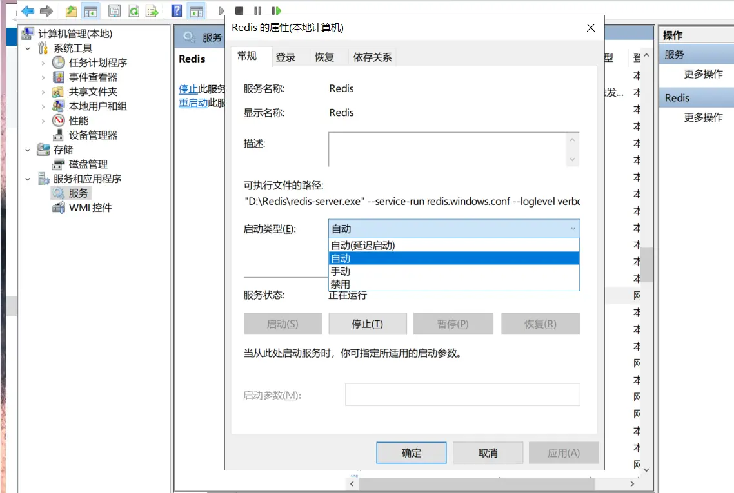Viewport: 734px width, 493px height.
Task: Expand the 任务计划程序 node
Action: [x=43, y=63]
